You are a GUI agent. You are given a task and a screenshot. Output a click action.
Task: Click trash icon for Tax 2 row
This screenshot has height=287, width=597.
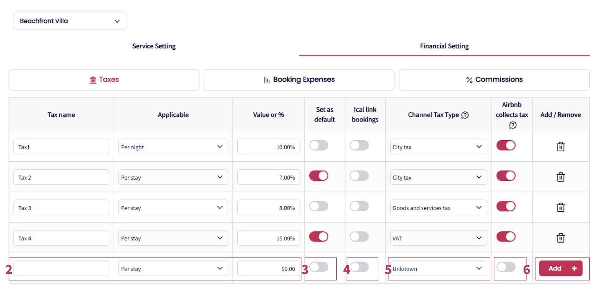click(x=560, y=177)
